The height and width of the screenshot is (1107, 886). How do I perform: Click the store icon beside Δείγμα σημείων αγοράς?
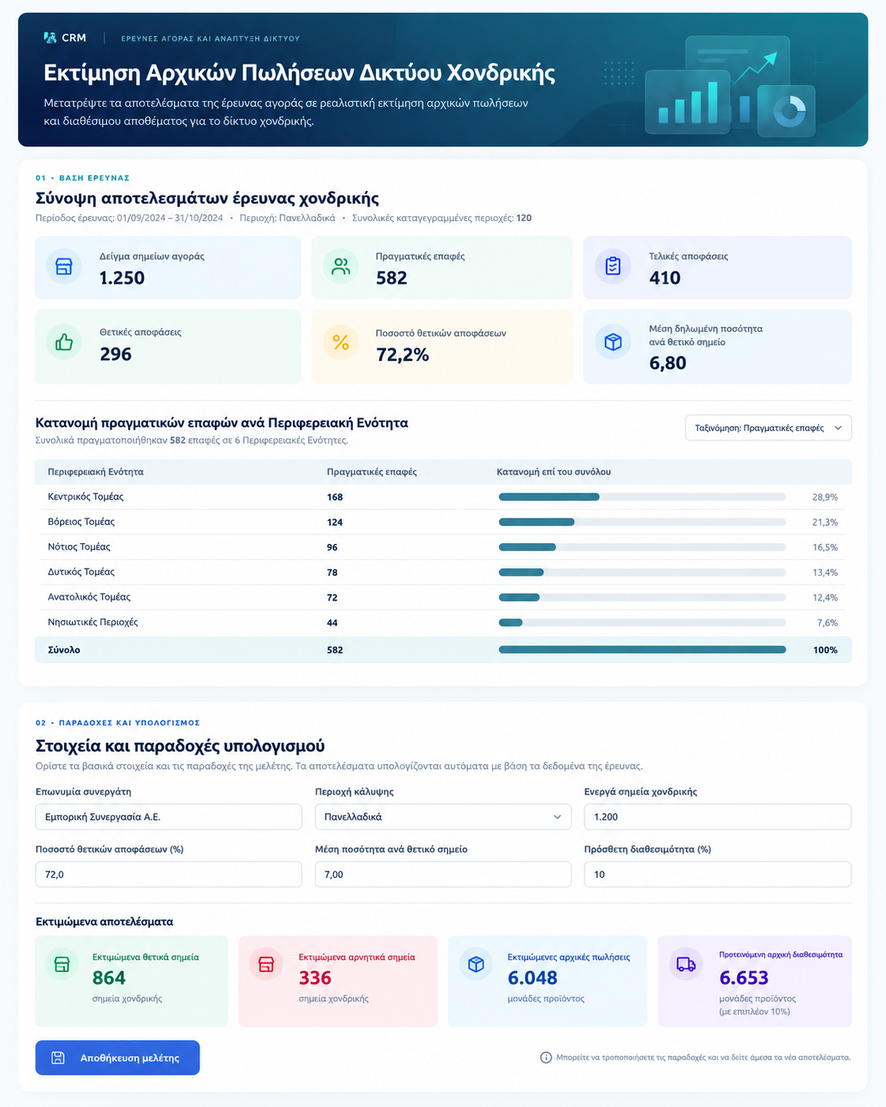(x=64, y=267)
